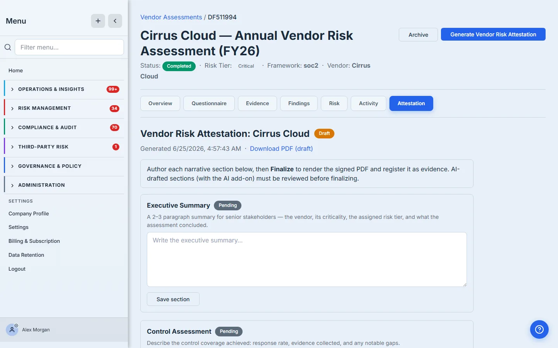The width and height of the screenshot is (558, 348).
Task: Open the help question mark button
Action: pyautogui.click(x=539, y=329)
